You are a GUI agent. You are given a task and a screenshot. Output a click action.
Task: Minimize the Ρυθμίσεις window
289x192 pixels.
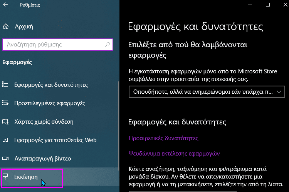250,5
